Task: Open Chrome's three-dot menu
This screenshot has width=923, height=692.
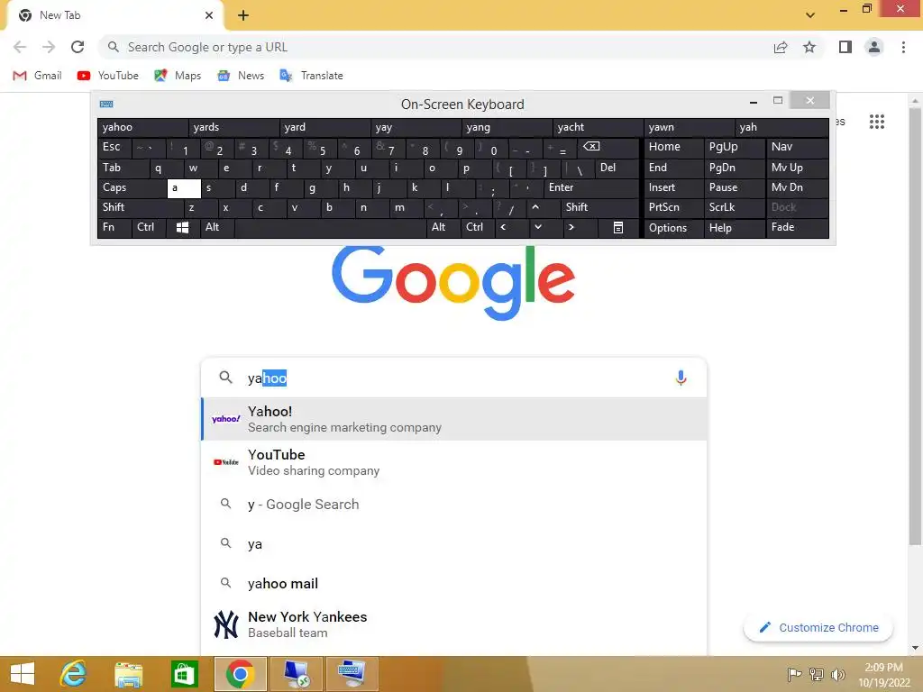Action: [903, 47]
